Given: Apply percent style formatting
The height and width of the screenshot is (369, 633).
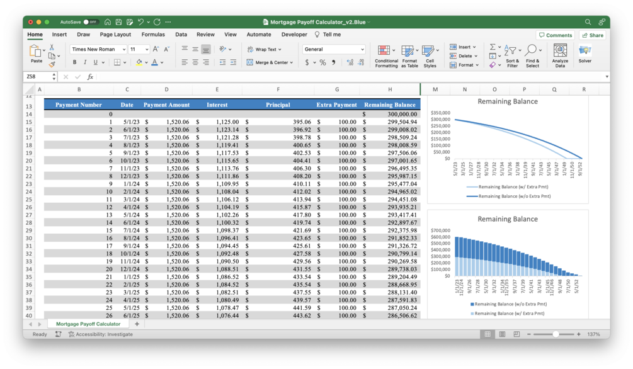Looking at the screenshot, I should tap(322, 62).
